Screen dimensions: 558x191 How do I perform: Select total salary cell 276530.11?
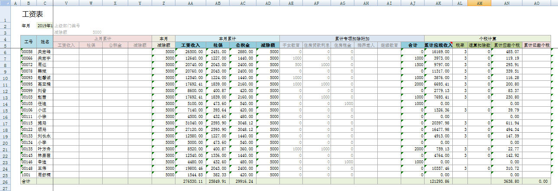point(191,182)
